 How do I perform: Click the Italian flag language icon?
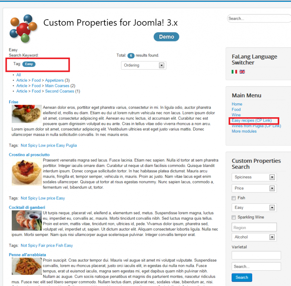click(x=234, y=71)
